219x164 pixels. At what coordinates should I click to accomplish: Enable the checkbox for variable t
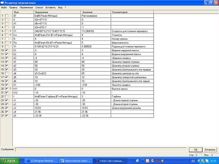6,96
